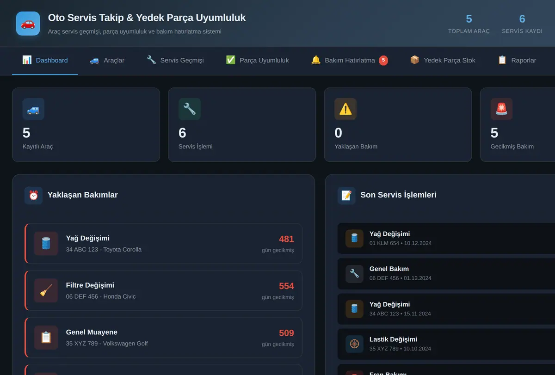Click the wrench icon above Servis İşlemi
This screenshot has width=555, height=375.
click(x=190, y=109)
